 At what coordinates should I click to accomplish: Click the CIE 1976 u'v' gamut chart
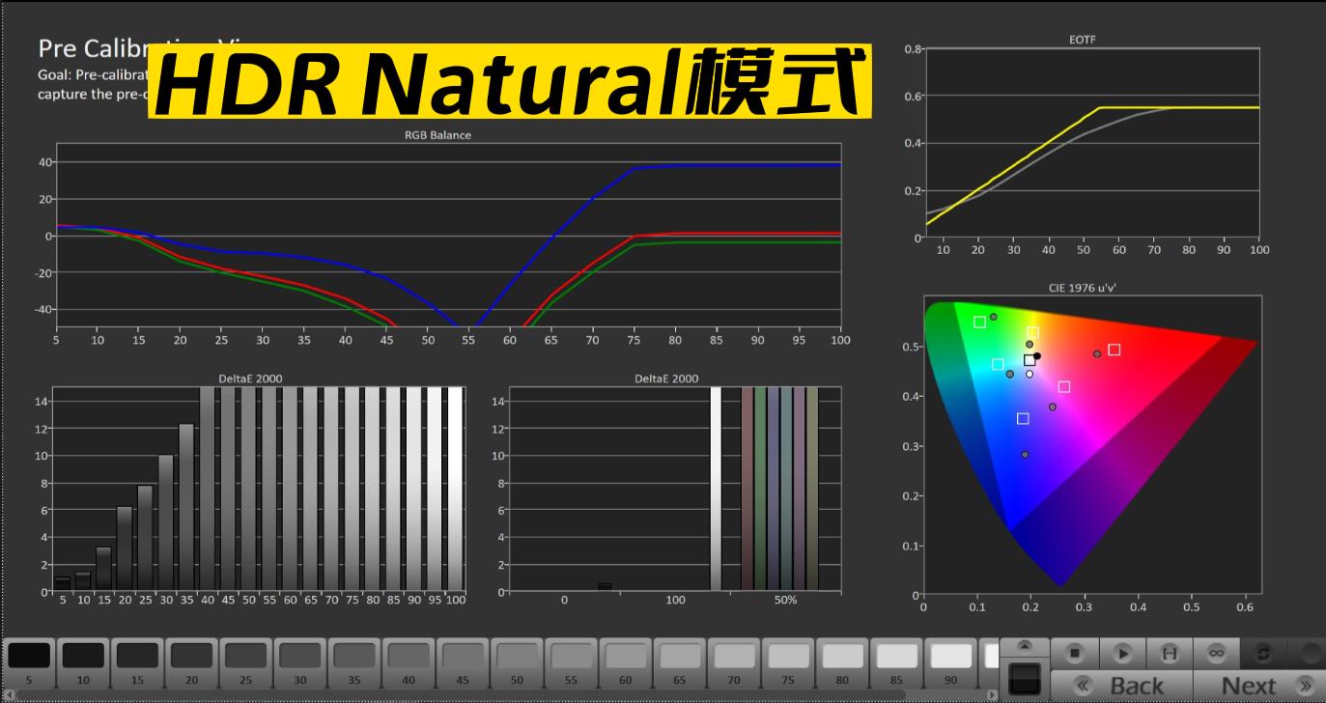tap(1091, 444)
